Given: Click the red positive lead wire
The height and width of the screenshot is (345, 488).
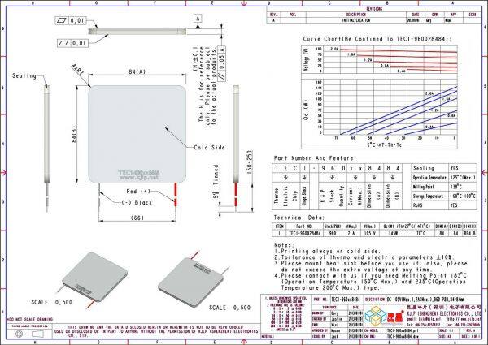Looking at the screenshot, I should (172, 192).
